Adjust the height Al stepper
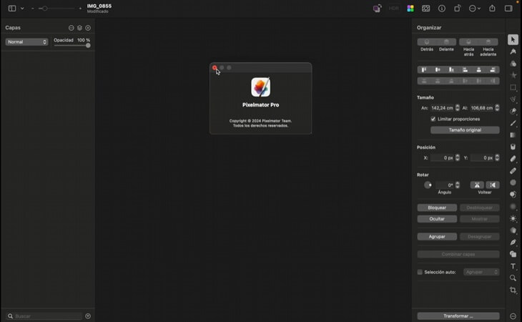The image size is (522, 322). [497, 107]
